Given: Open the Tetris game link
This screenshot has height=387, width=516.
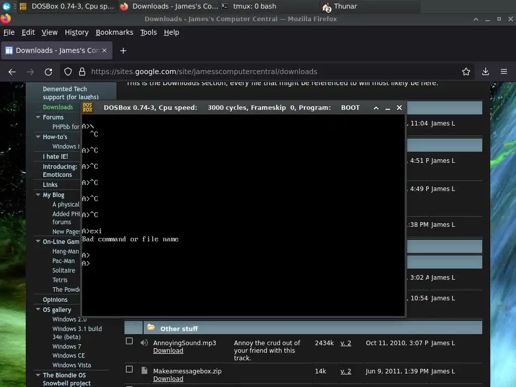Looking at the screenshot, I should point(60,280).
